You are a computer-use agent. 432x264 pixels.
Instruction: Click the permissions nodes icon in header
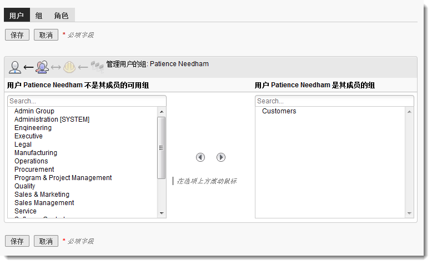(x=97, y=67)
